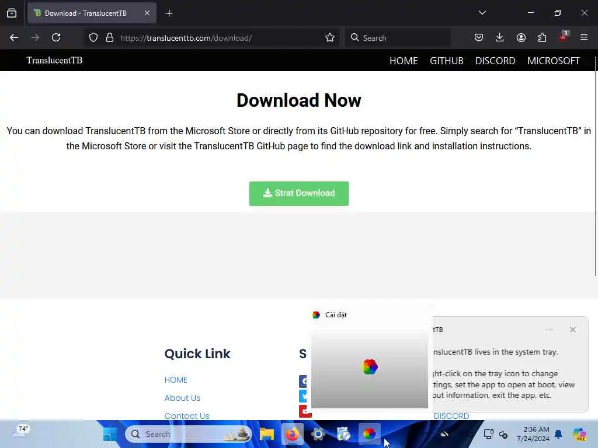
Task: Open DISCORD footer link
Action: [x=451, y=416]
